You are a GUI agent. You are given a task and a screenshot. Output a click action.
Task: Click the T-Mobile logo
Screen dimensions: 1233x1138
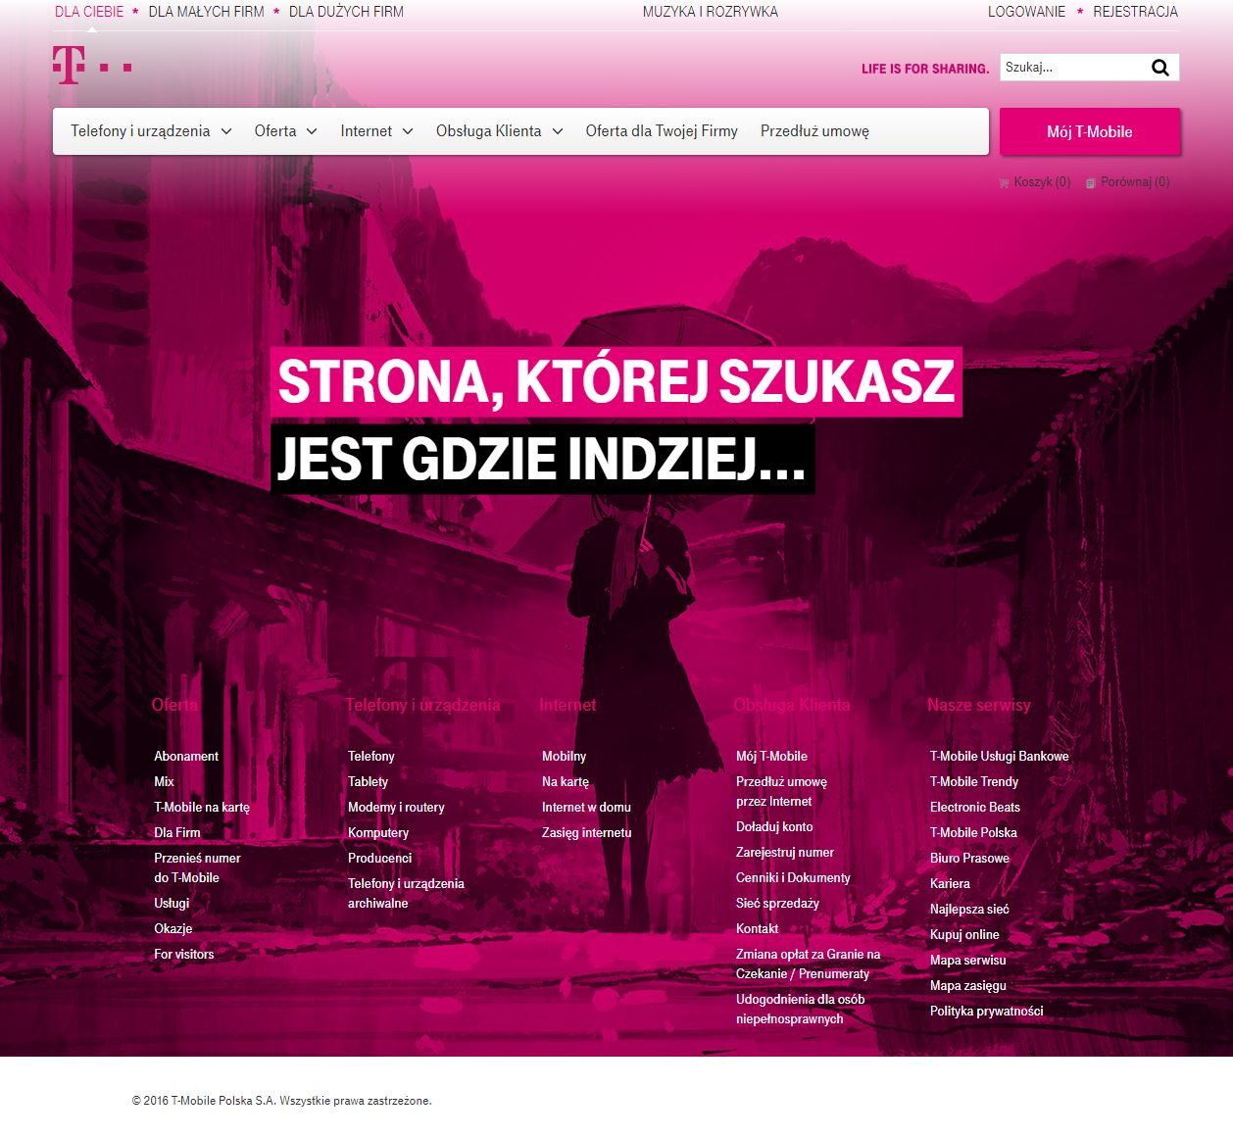click(91, 65)
